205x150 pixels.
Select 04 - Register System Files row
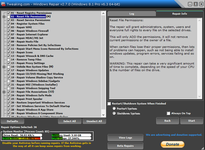click(28, 24)
